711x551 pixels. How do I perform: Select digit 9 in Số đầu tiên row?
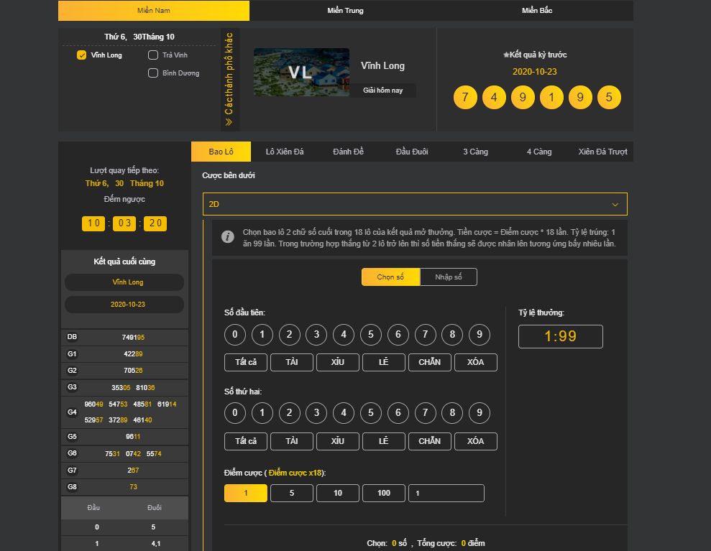pos(479,334)
